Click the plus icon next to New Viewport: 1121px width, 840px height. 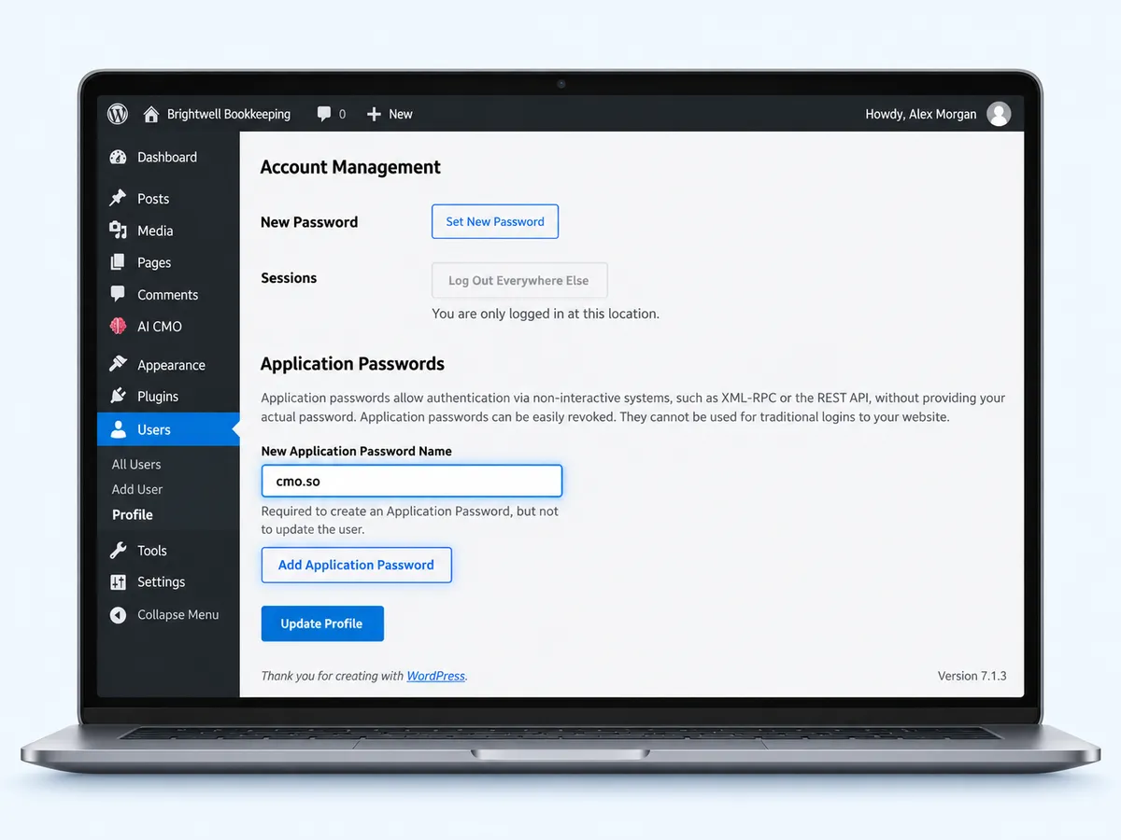click(x=374, y=114)
